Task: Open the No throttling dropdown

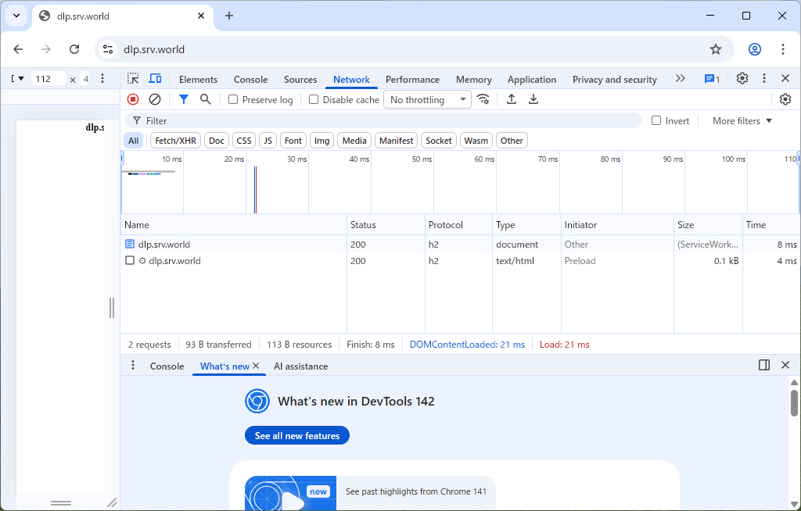Action: pyautogui.click(x=427, y=100)
